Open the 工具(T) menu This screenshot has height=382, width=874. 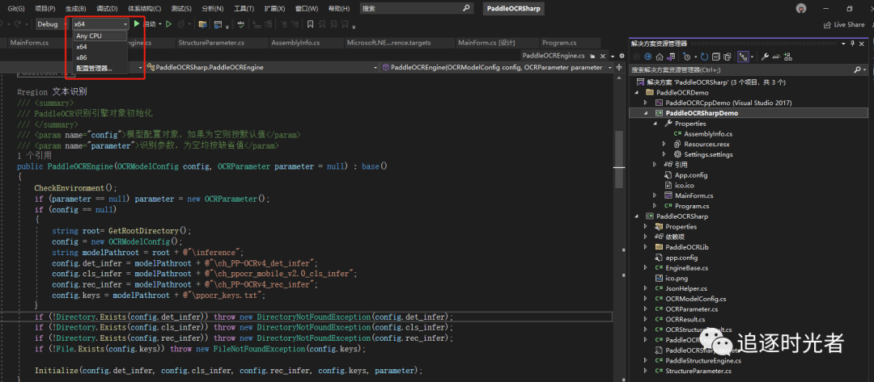244,9
